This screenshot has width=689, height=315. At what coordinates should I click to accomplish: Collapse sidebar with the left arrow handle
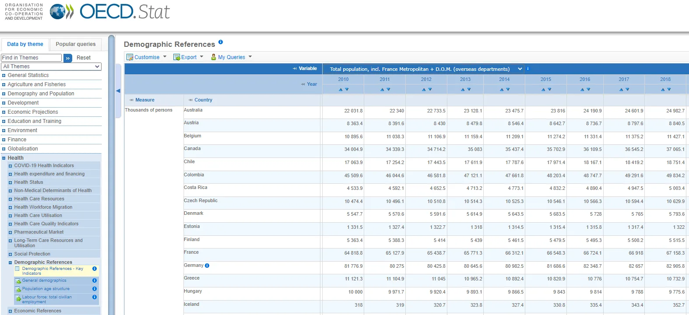118,91
